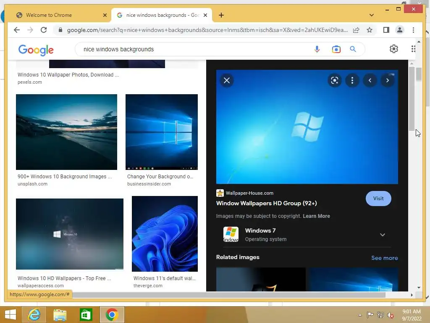
Task: Open File Explorer from taskbar
Action: 60,315
